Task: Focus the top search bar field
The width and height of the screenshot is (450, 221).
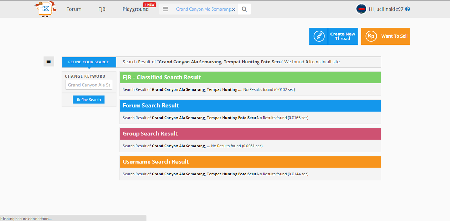Action: [204, 9]
